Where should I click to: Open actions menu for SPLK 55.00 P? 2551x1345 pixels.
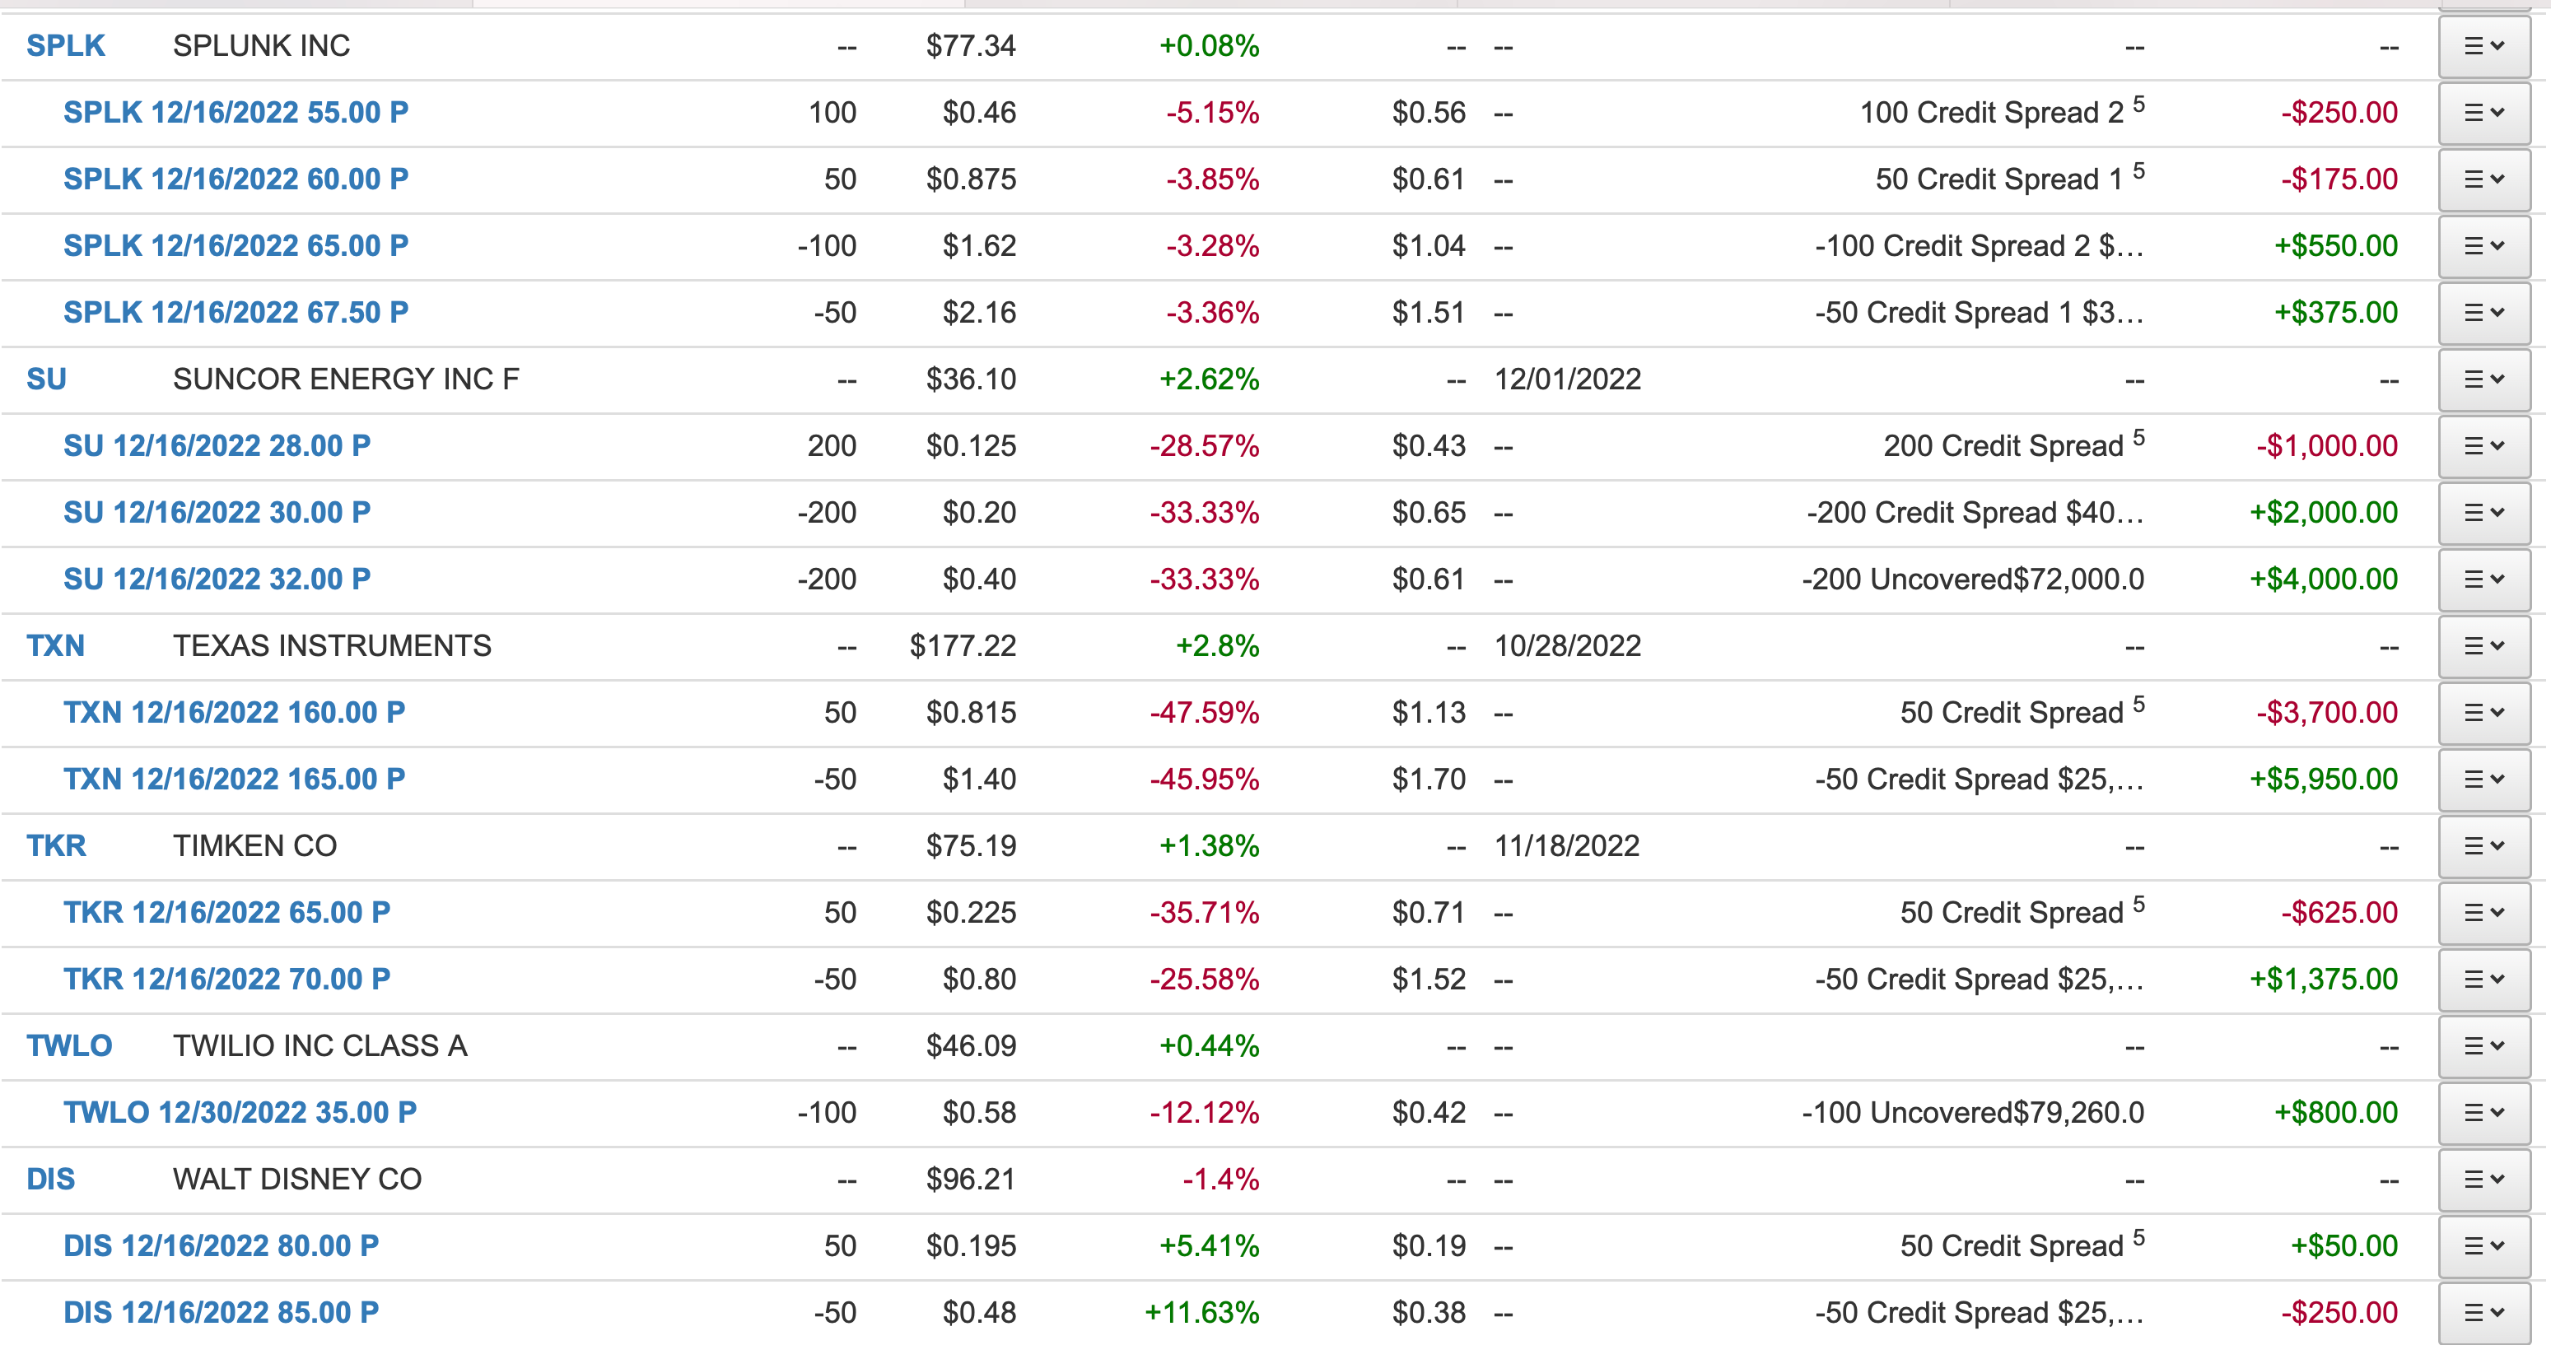click(x=2483, y=113)
